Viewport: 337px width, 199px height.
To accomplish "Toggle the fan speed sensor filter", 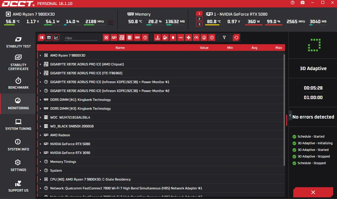I will (x=188, y=38).
